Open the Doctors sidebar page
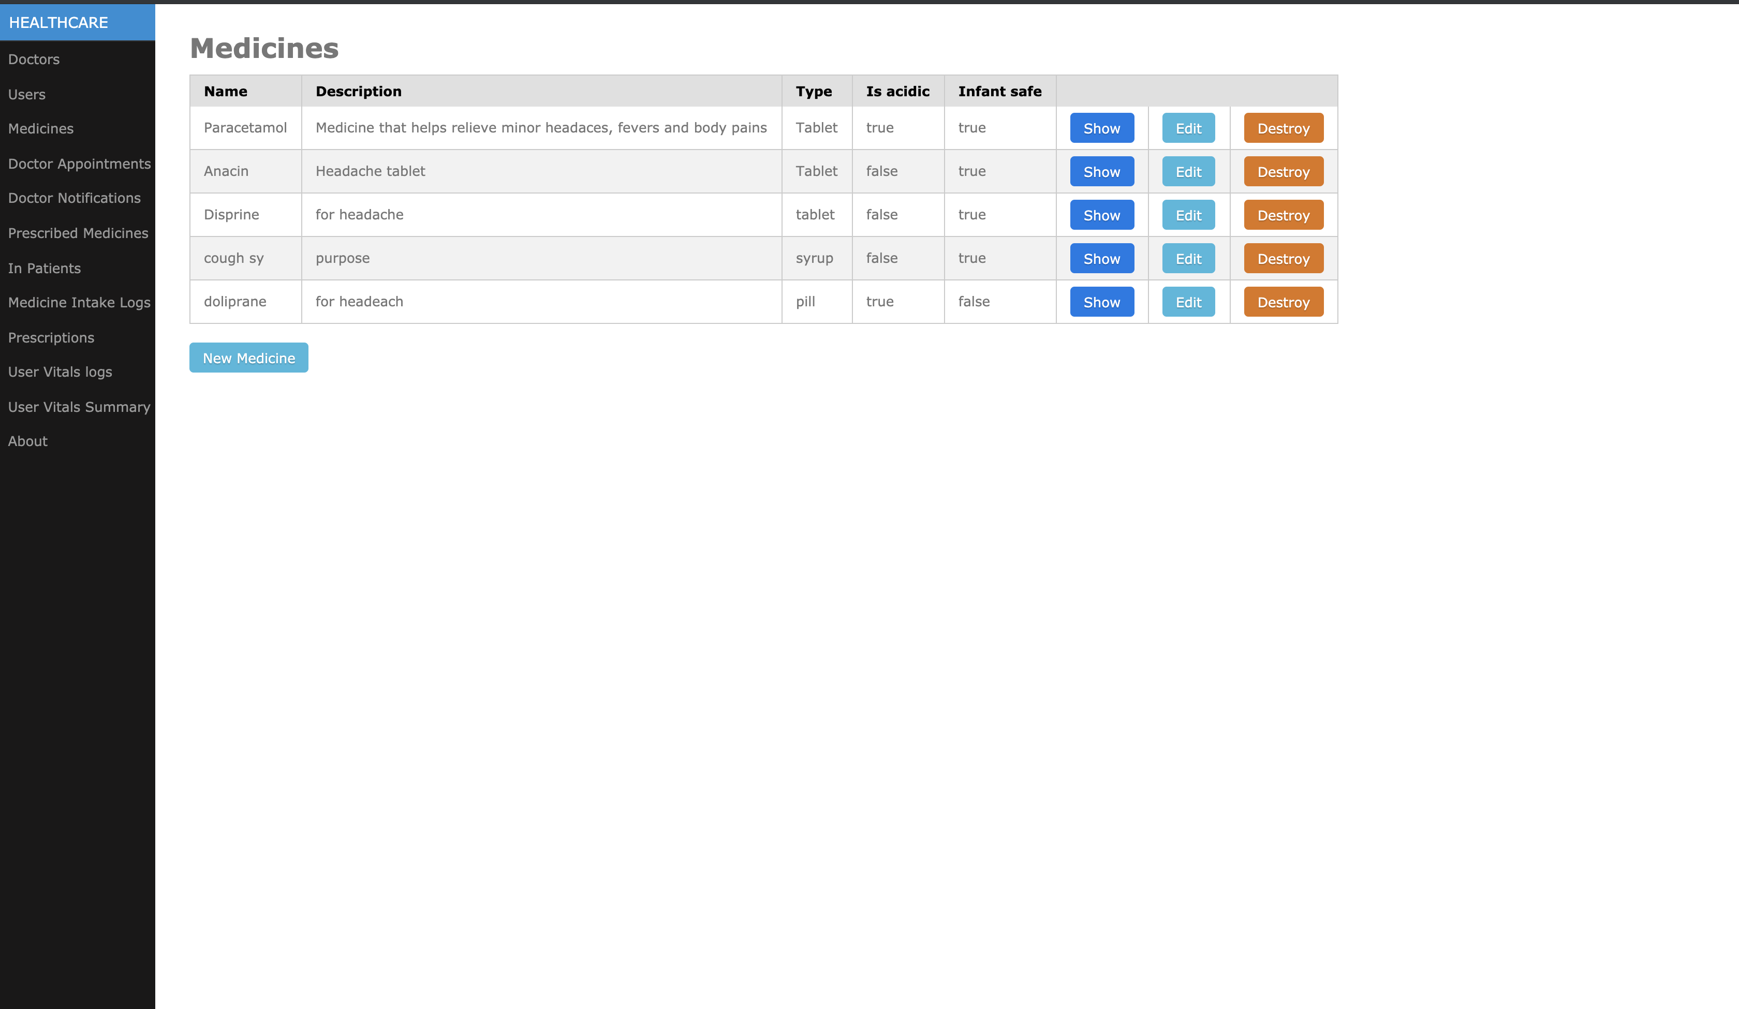 (x=34, y=60)
